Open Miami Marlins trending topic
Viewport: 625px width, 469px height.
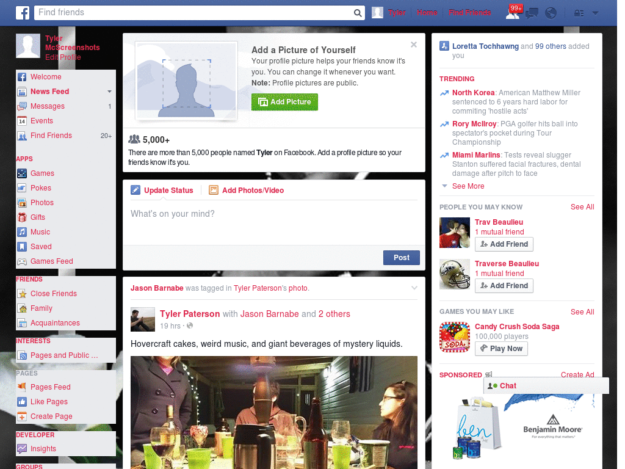coord(476,155)
